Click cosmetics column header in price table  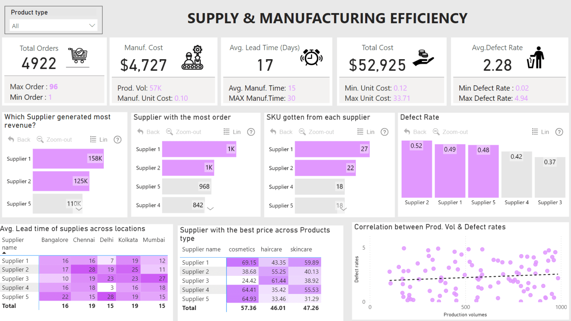242,249
